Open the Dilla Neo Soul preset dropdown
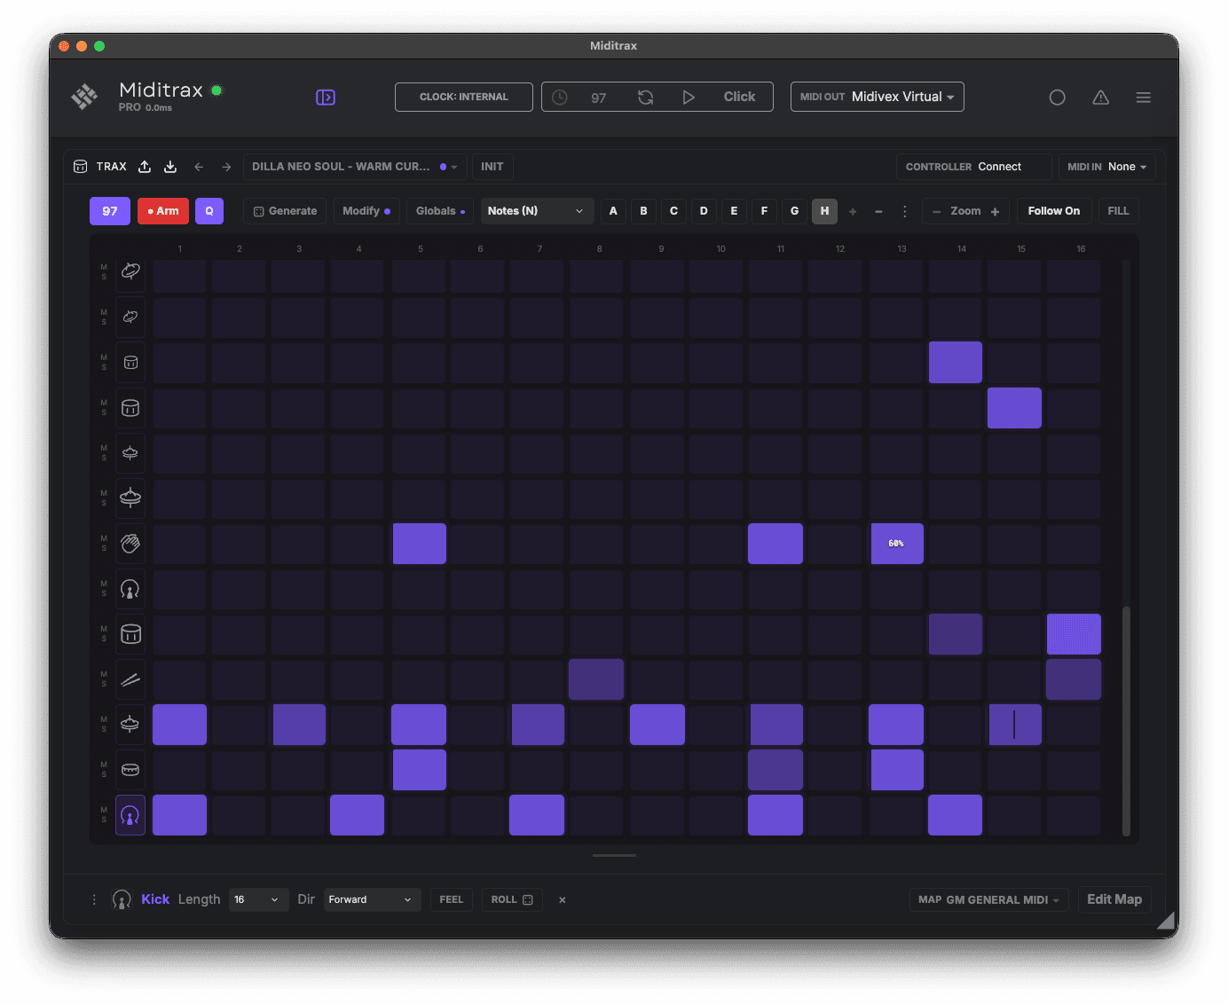The width and height of the screenshot is (1228, 1004). [355, 167]
